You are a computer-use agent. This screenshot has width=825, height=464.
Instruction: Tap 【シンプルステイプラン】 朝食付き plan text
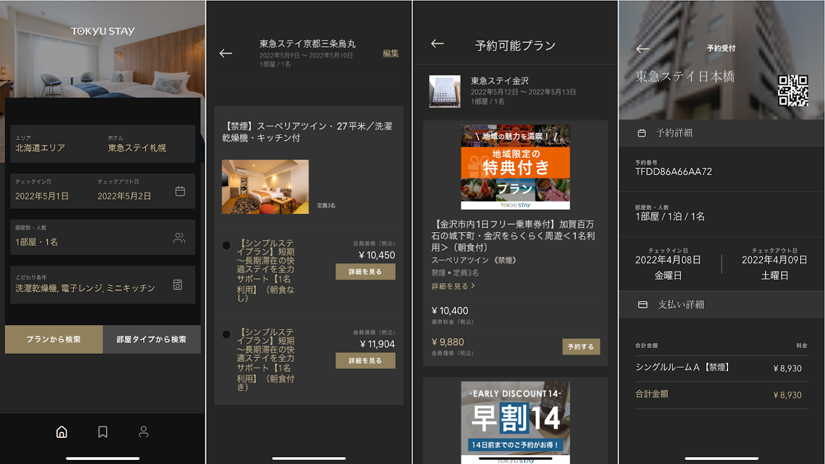(266, 360)
